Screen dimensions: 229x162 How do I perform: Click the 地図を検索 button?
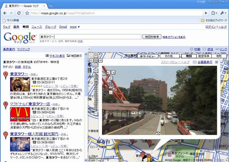pos(152,37)
